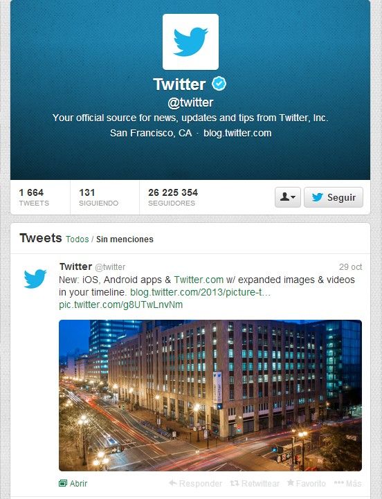
Task: Open the Twitter.com link in tweet
Action: (x=199, y=280)
